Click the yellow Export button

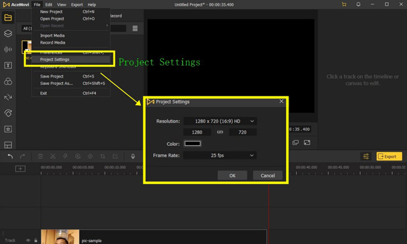tap(389, 156)
